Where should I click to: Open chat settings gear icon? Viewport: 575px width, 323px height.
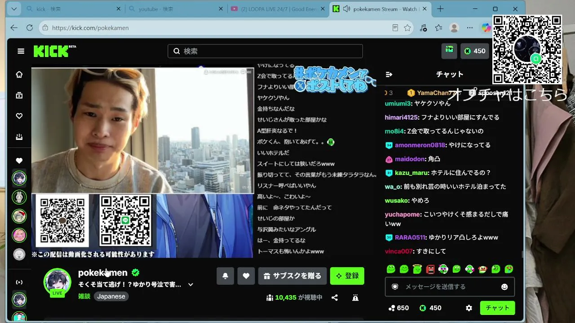[469, 308]
